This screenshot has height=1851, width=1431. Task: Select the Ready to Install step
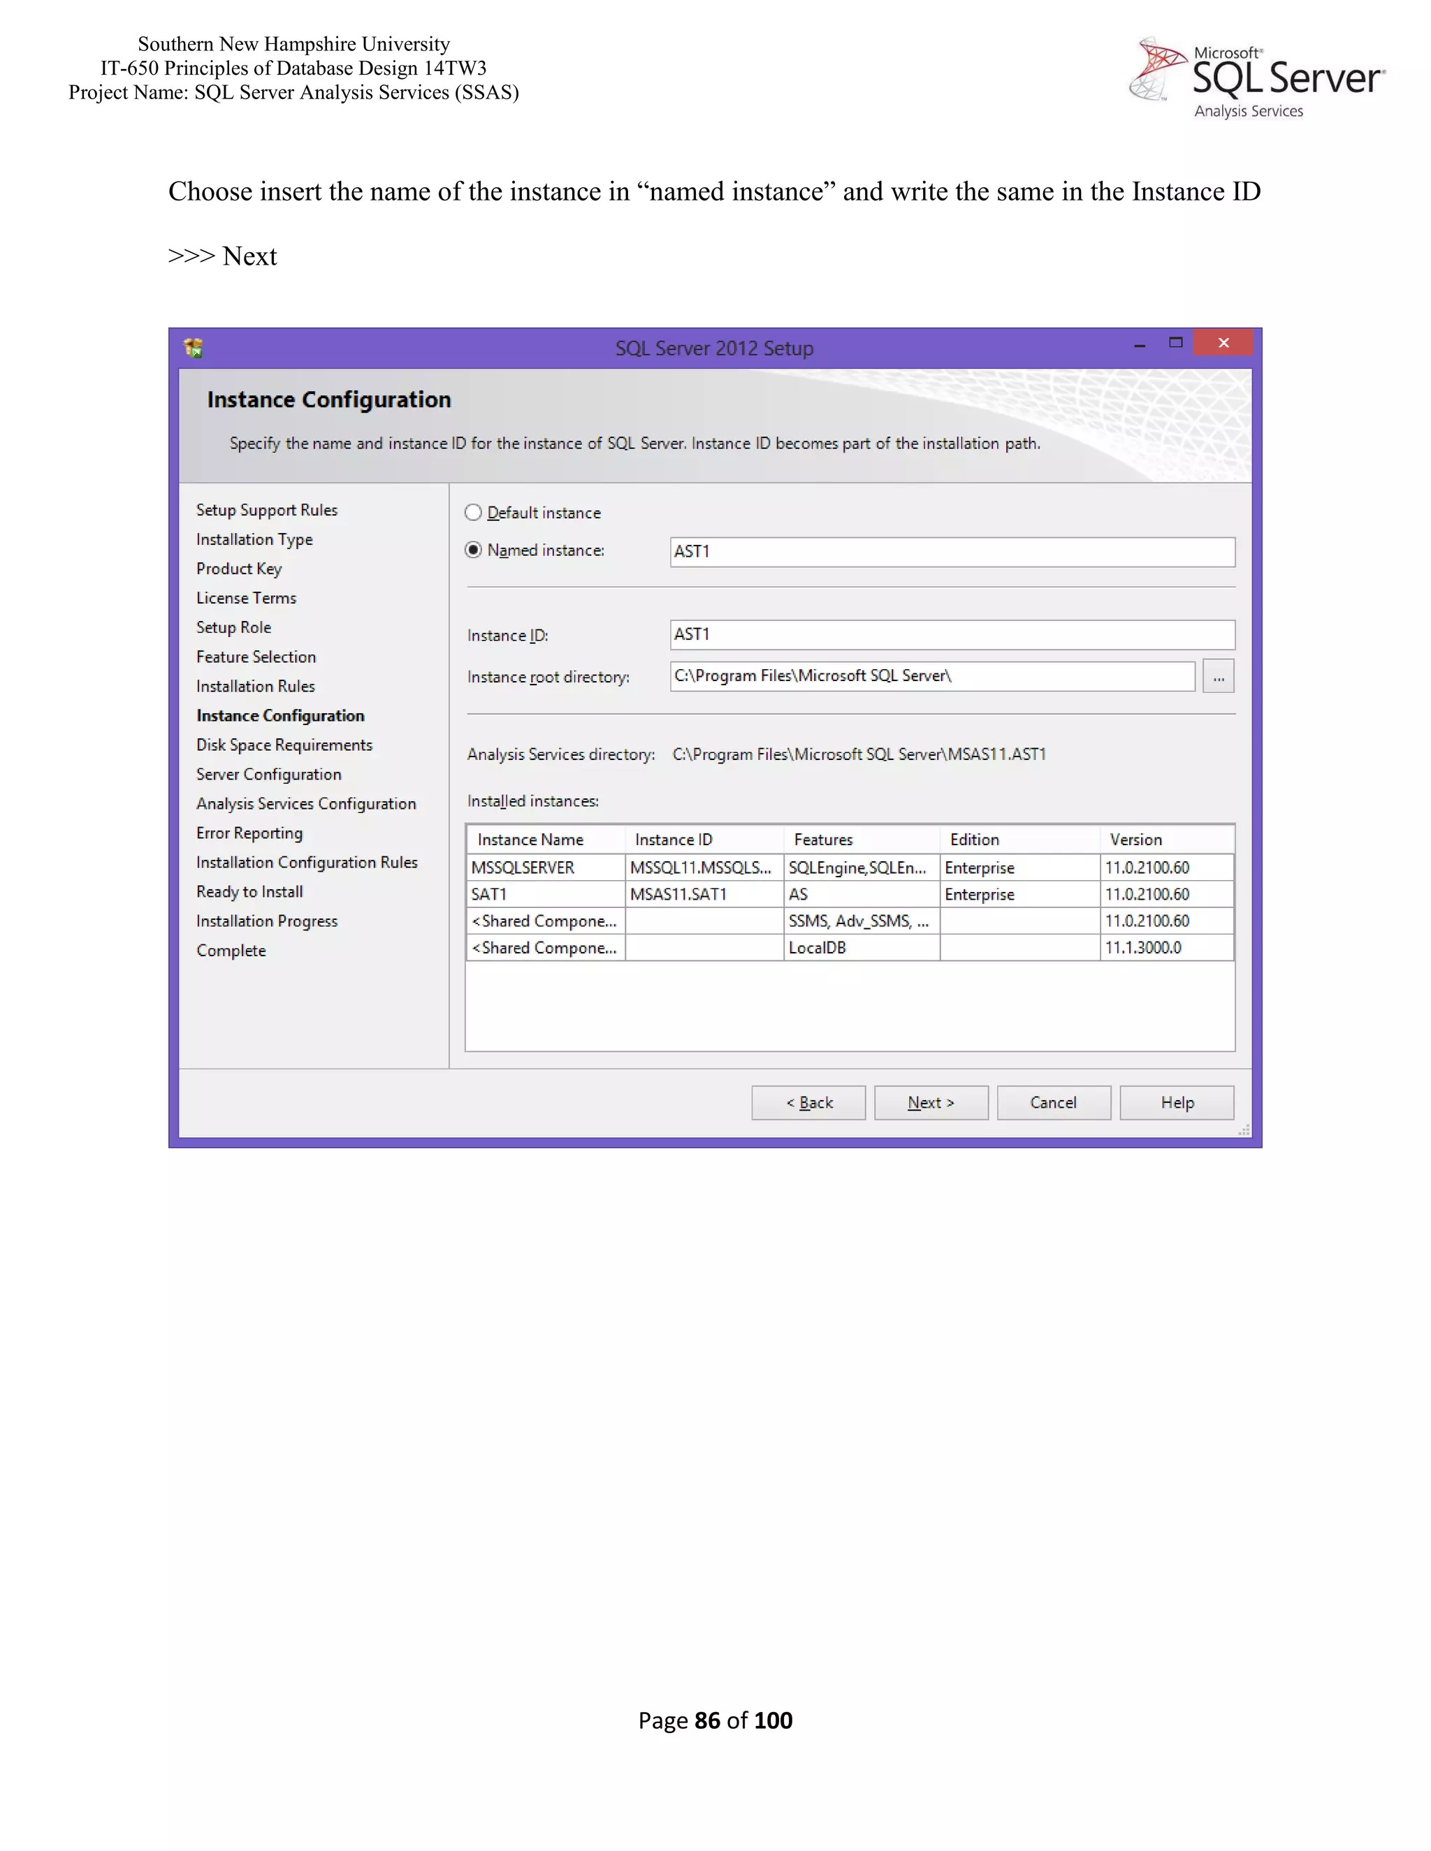(249, 891)
